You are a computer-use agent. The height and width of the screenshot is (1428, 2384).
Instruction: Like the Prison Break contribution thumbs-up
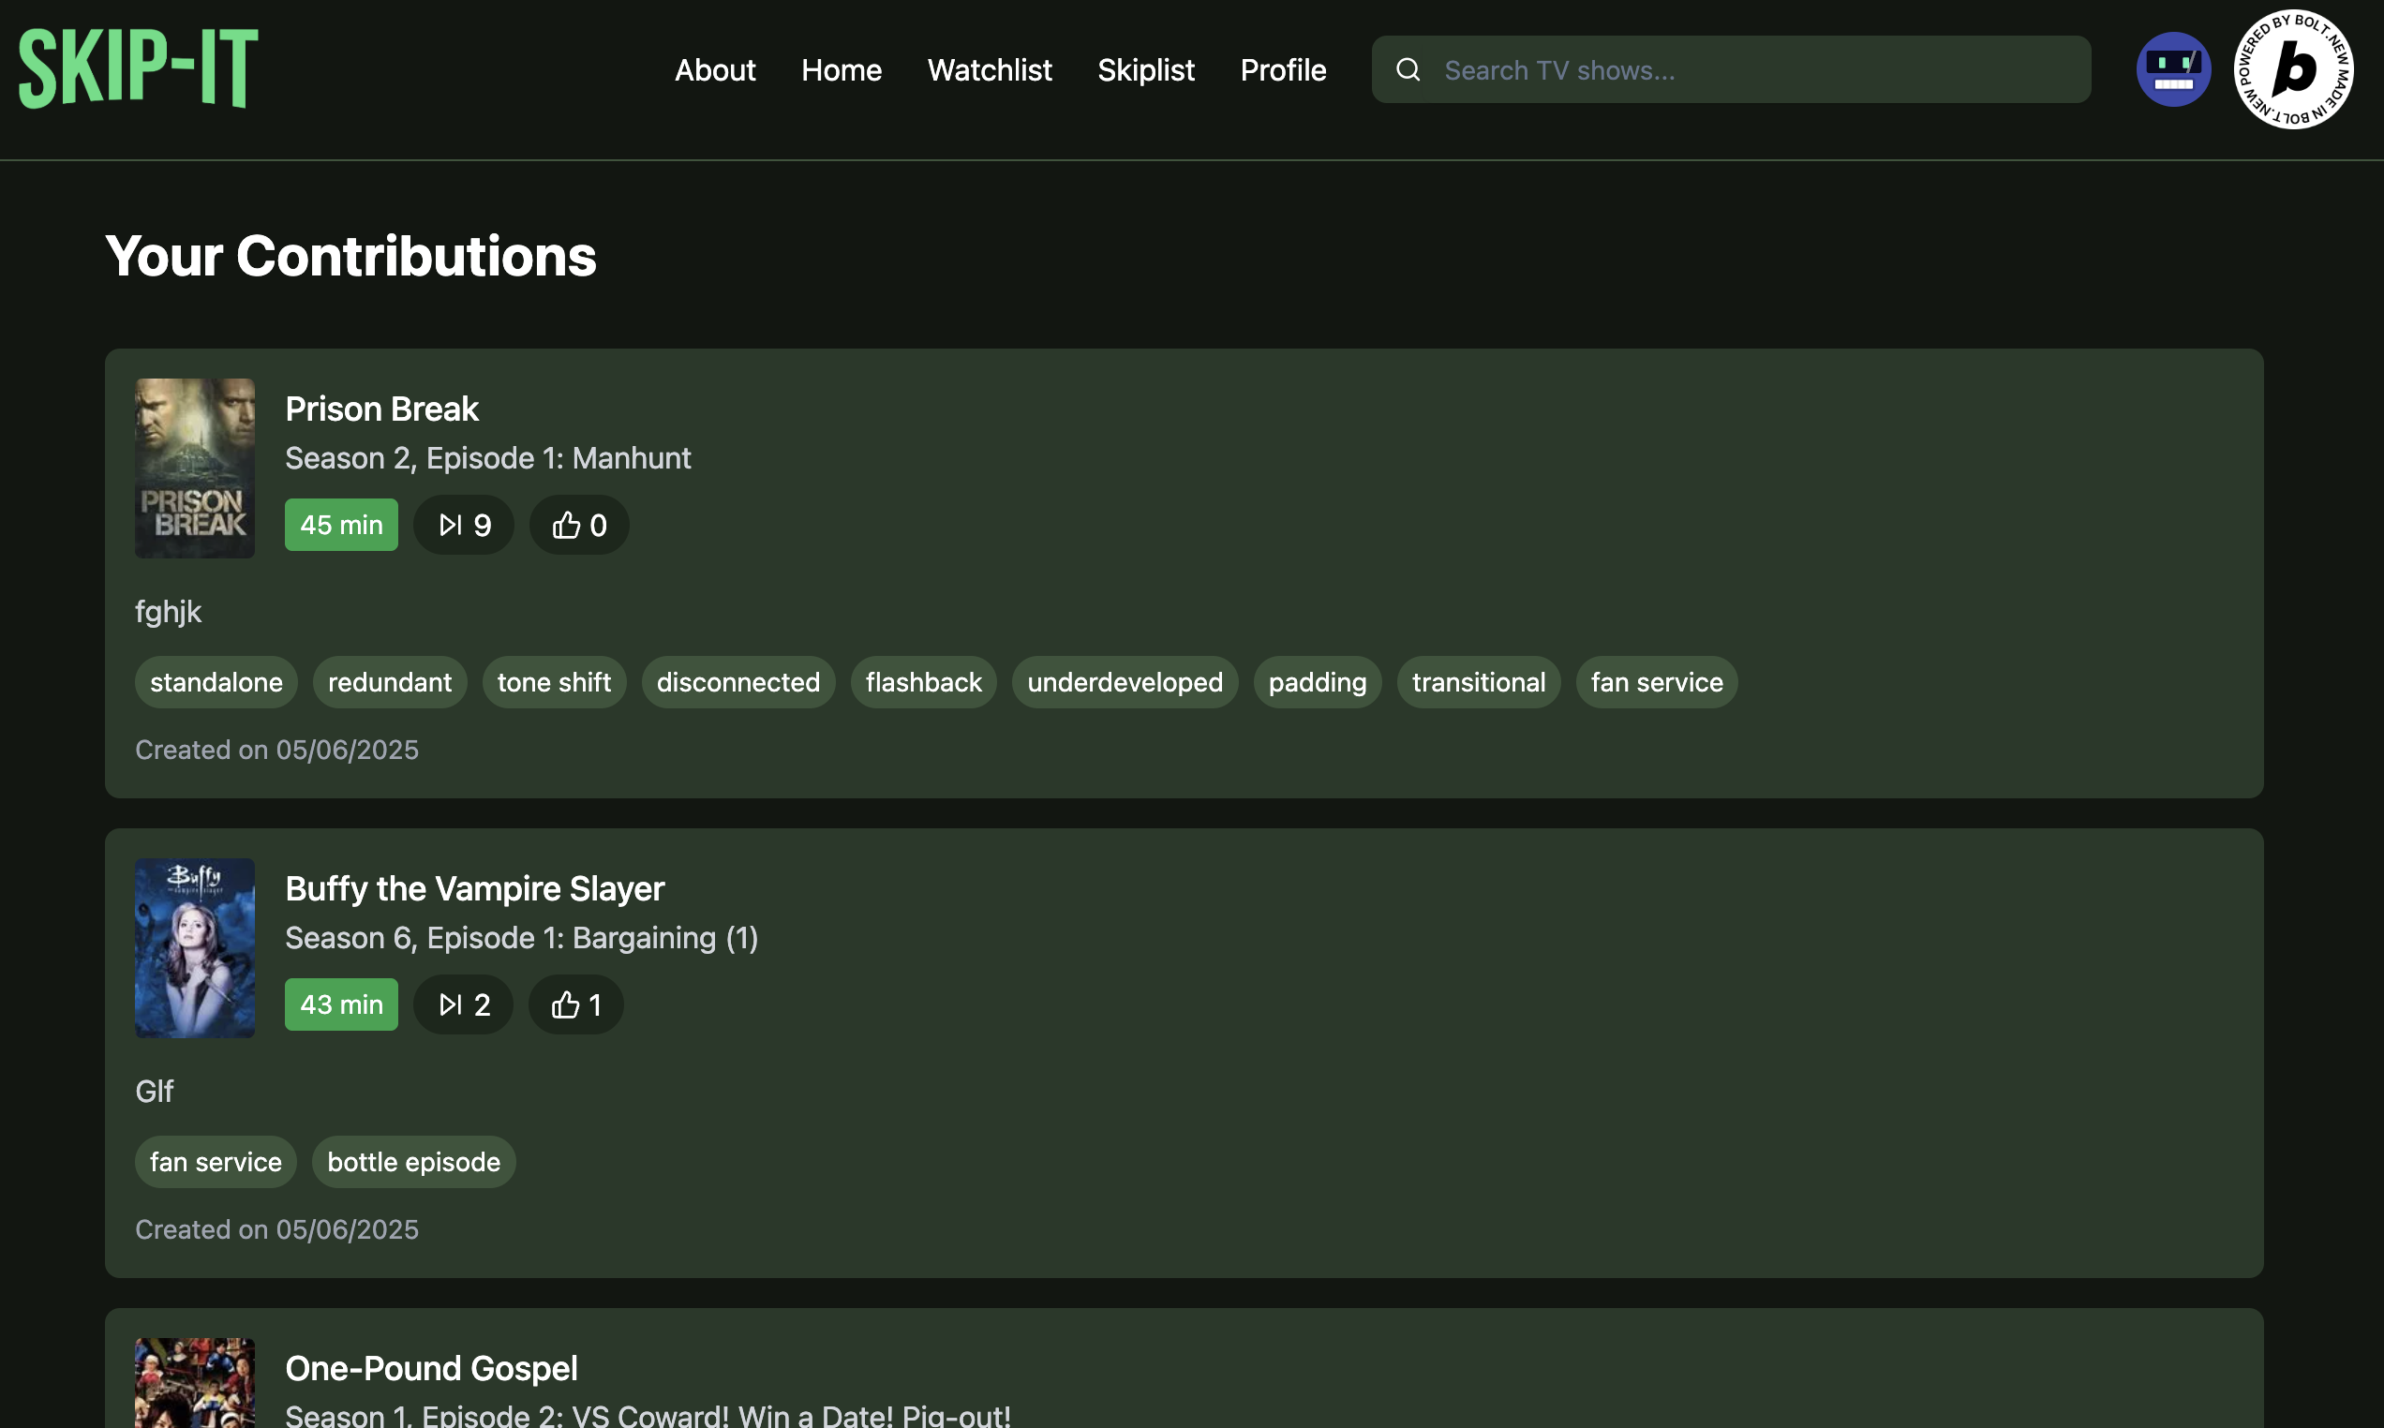579,525
